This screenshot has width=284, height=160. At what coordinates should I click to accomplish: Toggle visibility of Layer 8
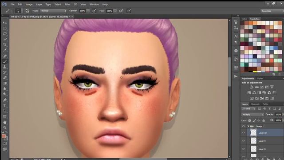(x=243, y=149)
